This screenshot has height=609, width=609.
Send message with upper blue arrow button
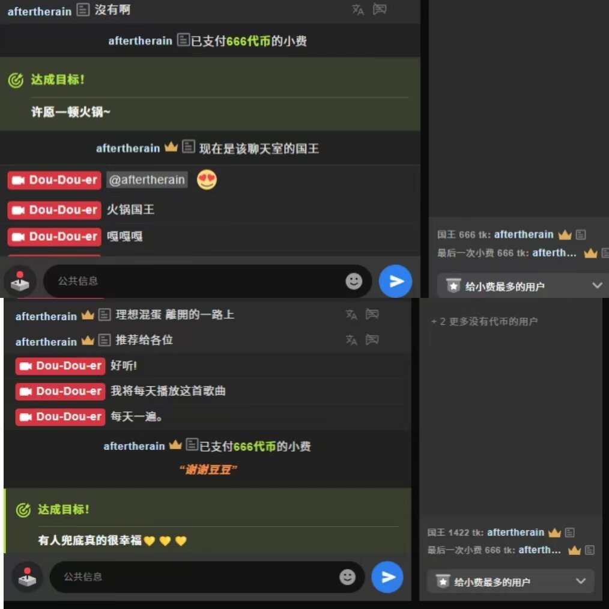[395, 281]
